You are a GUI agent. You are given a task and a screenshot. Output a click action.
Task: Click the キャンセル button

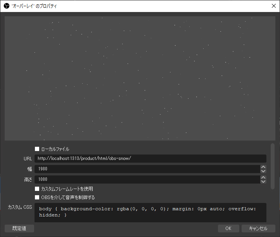(x=258, y=228)
